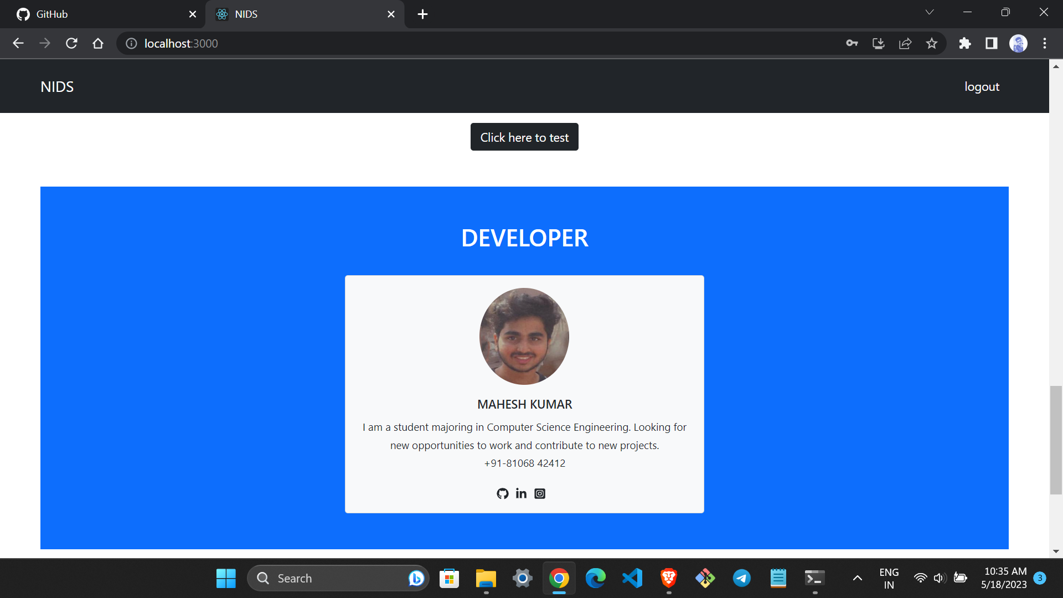Click the browser forward arrow
Image resolution: width=1063 pixels, height=598 pixels.
coord(45,43)
